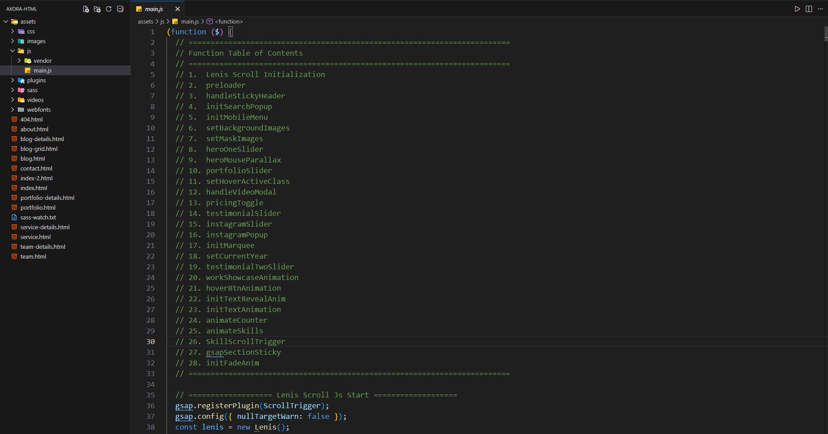Click line number 30 in the gutter
The image size is (828, 434).
click(150, 341)
